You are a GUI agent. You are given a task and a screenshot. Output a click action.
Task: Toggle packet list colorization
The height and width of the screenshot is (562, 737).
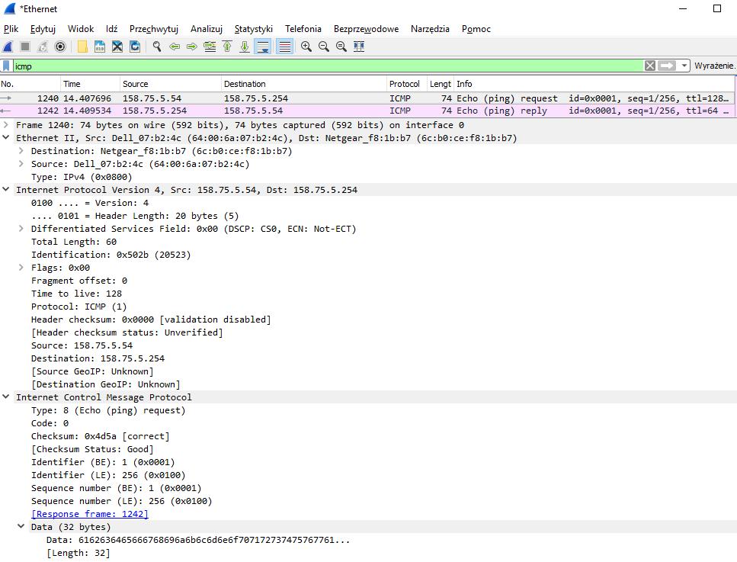click(x=284, y=47)
